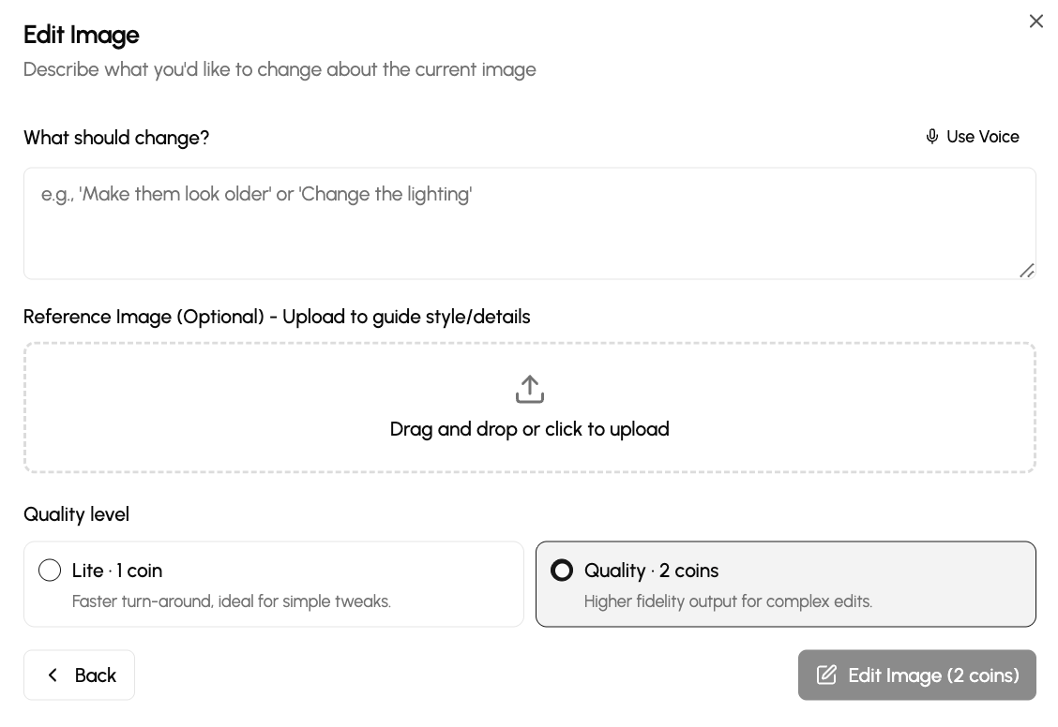Click the Back chevron arrow icon

pyautogui.click(x=53, y=675)
